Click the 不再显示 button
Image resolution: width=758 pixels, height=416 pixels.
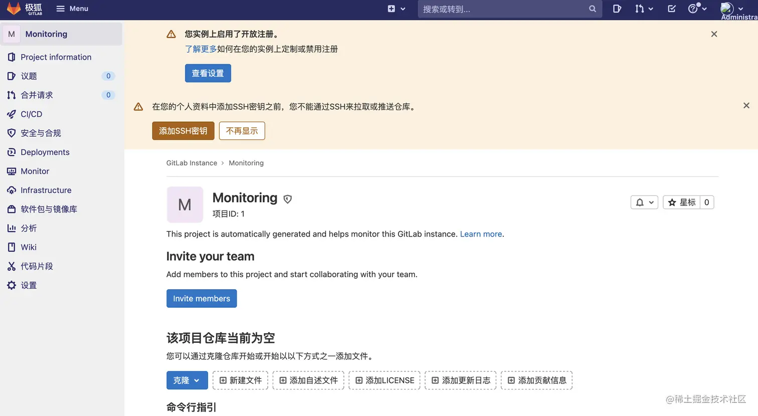coord(242,131)
